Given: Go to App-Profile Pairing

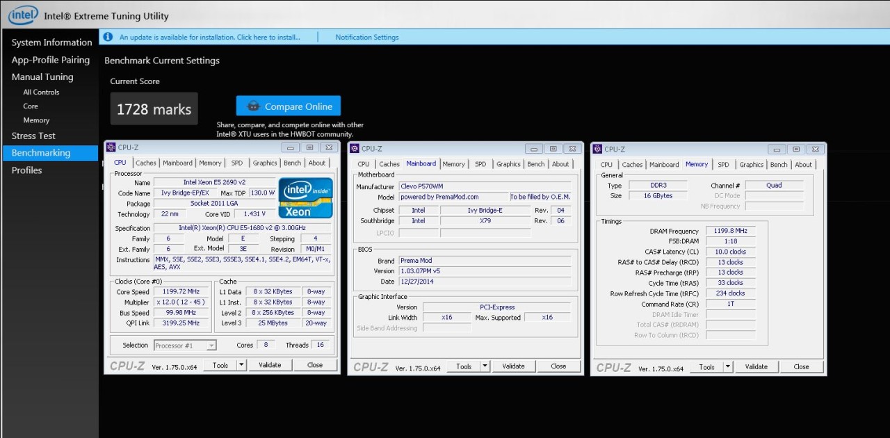Looking at the screenshot, I should coord(51,60).
